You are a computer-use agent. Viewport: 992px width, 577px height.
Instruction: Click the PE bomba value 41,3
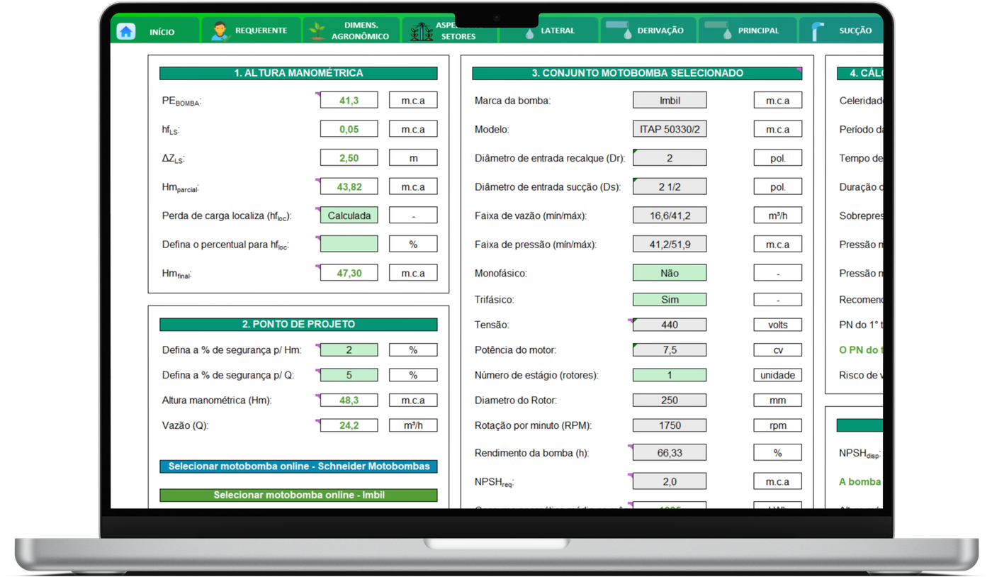point(349,100)
